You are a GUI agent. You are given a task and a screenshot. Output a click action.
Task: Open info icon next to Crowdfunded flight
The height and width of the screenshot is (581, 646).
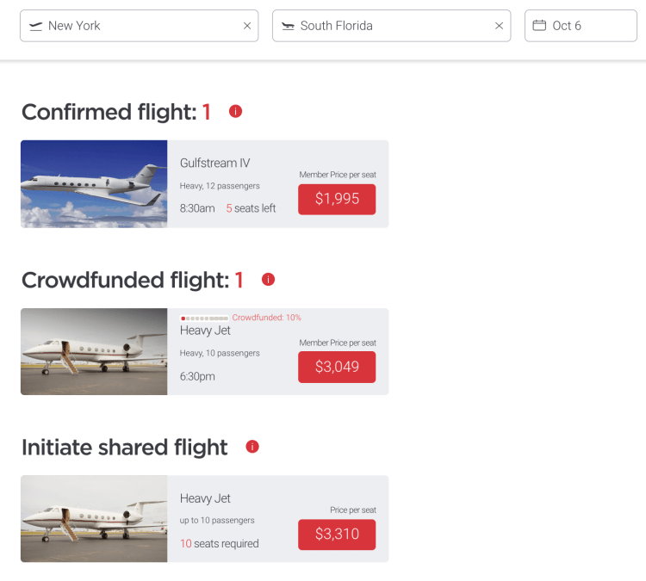268,280
